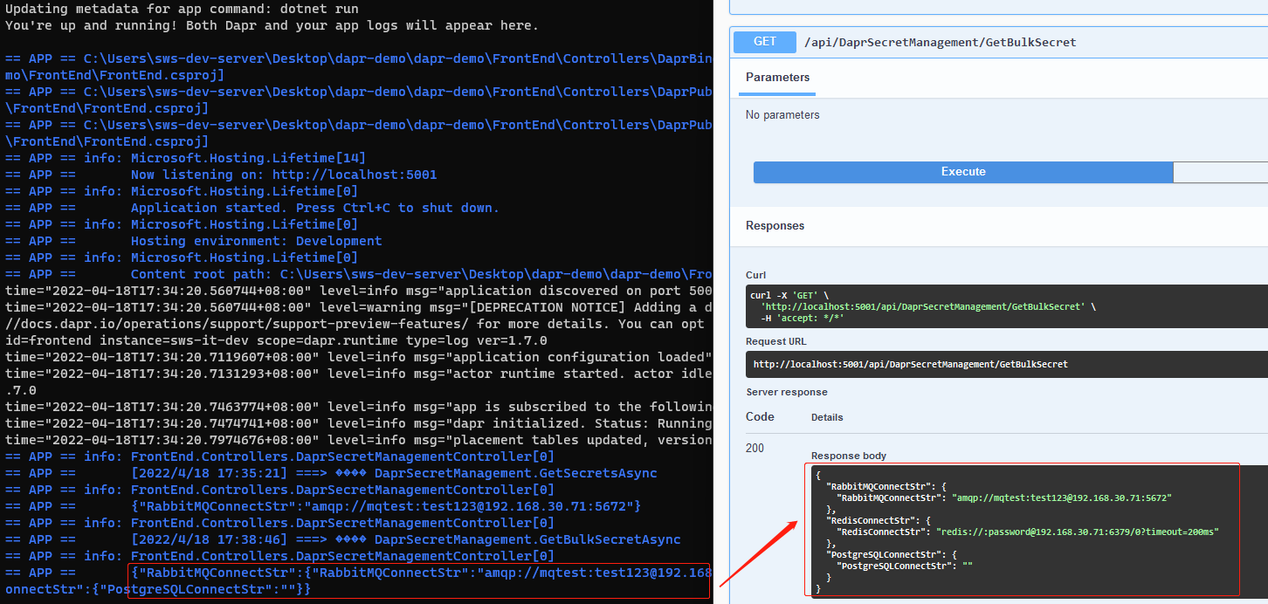Click the 'id=frontend instance=sws-it-dev' log line
Image resolution: width=1268 pixels, height=604 pixels.
[276, 340]
